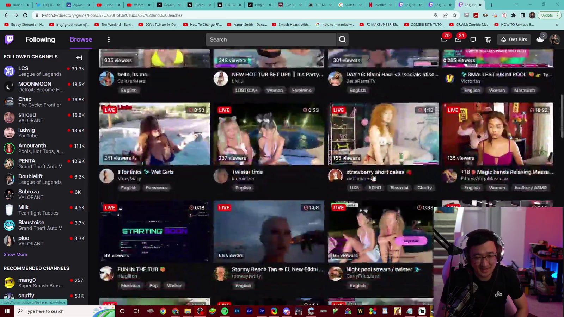Reload the Twitch page
Screen dimensions: 564x317
[x=25, y=15]
